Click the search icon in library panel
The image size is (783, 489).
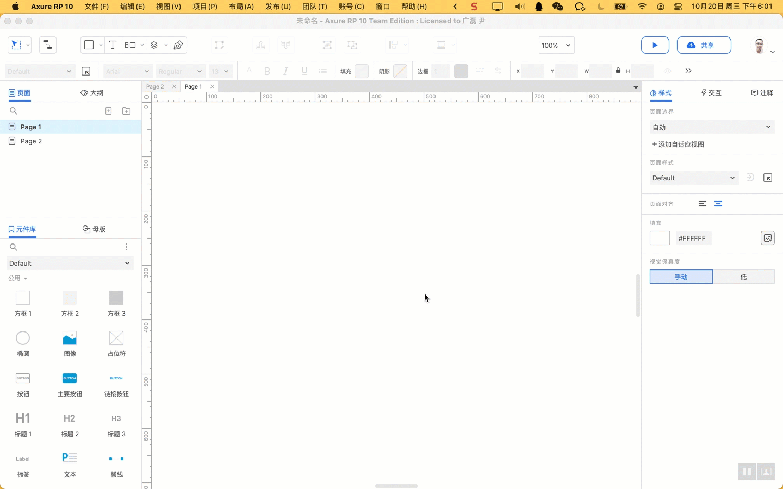pyautogui.click(x=14, y=247)
